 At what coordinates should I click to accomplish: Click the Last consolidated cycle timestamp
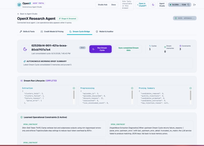51,54
